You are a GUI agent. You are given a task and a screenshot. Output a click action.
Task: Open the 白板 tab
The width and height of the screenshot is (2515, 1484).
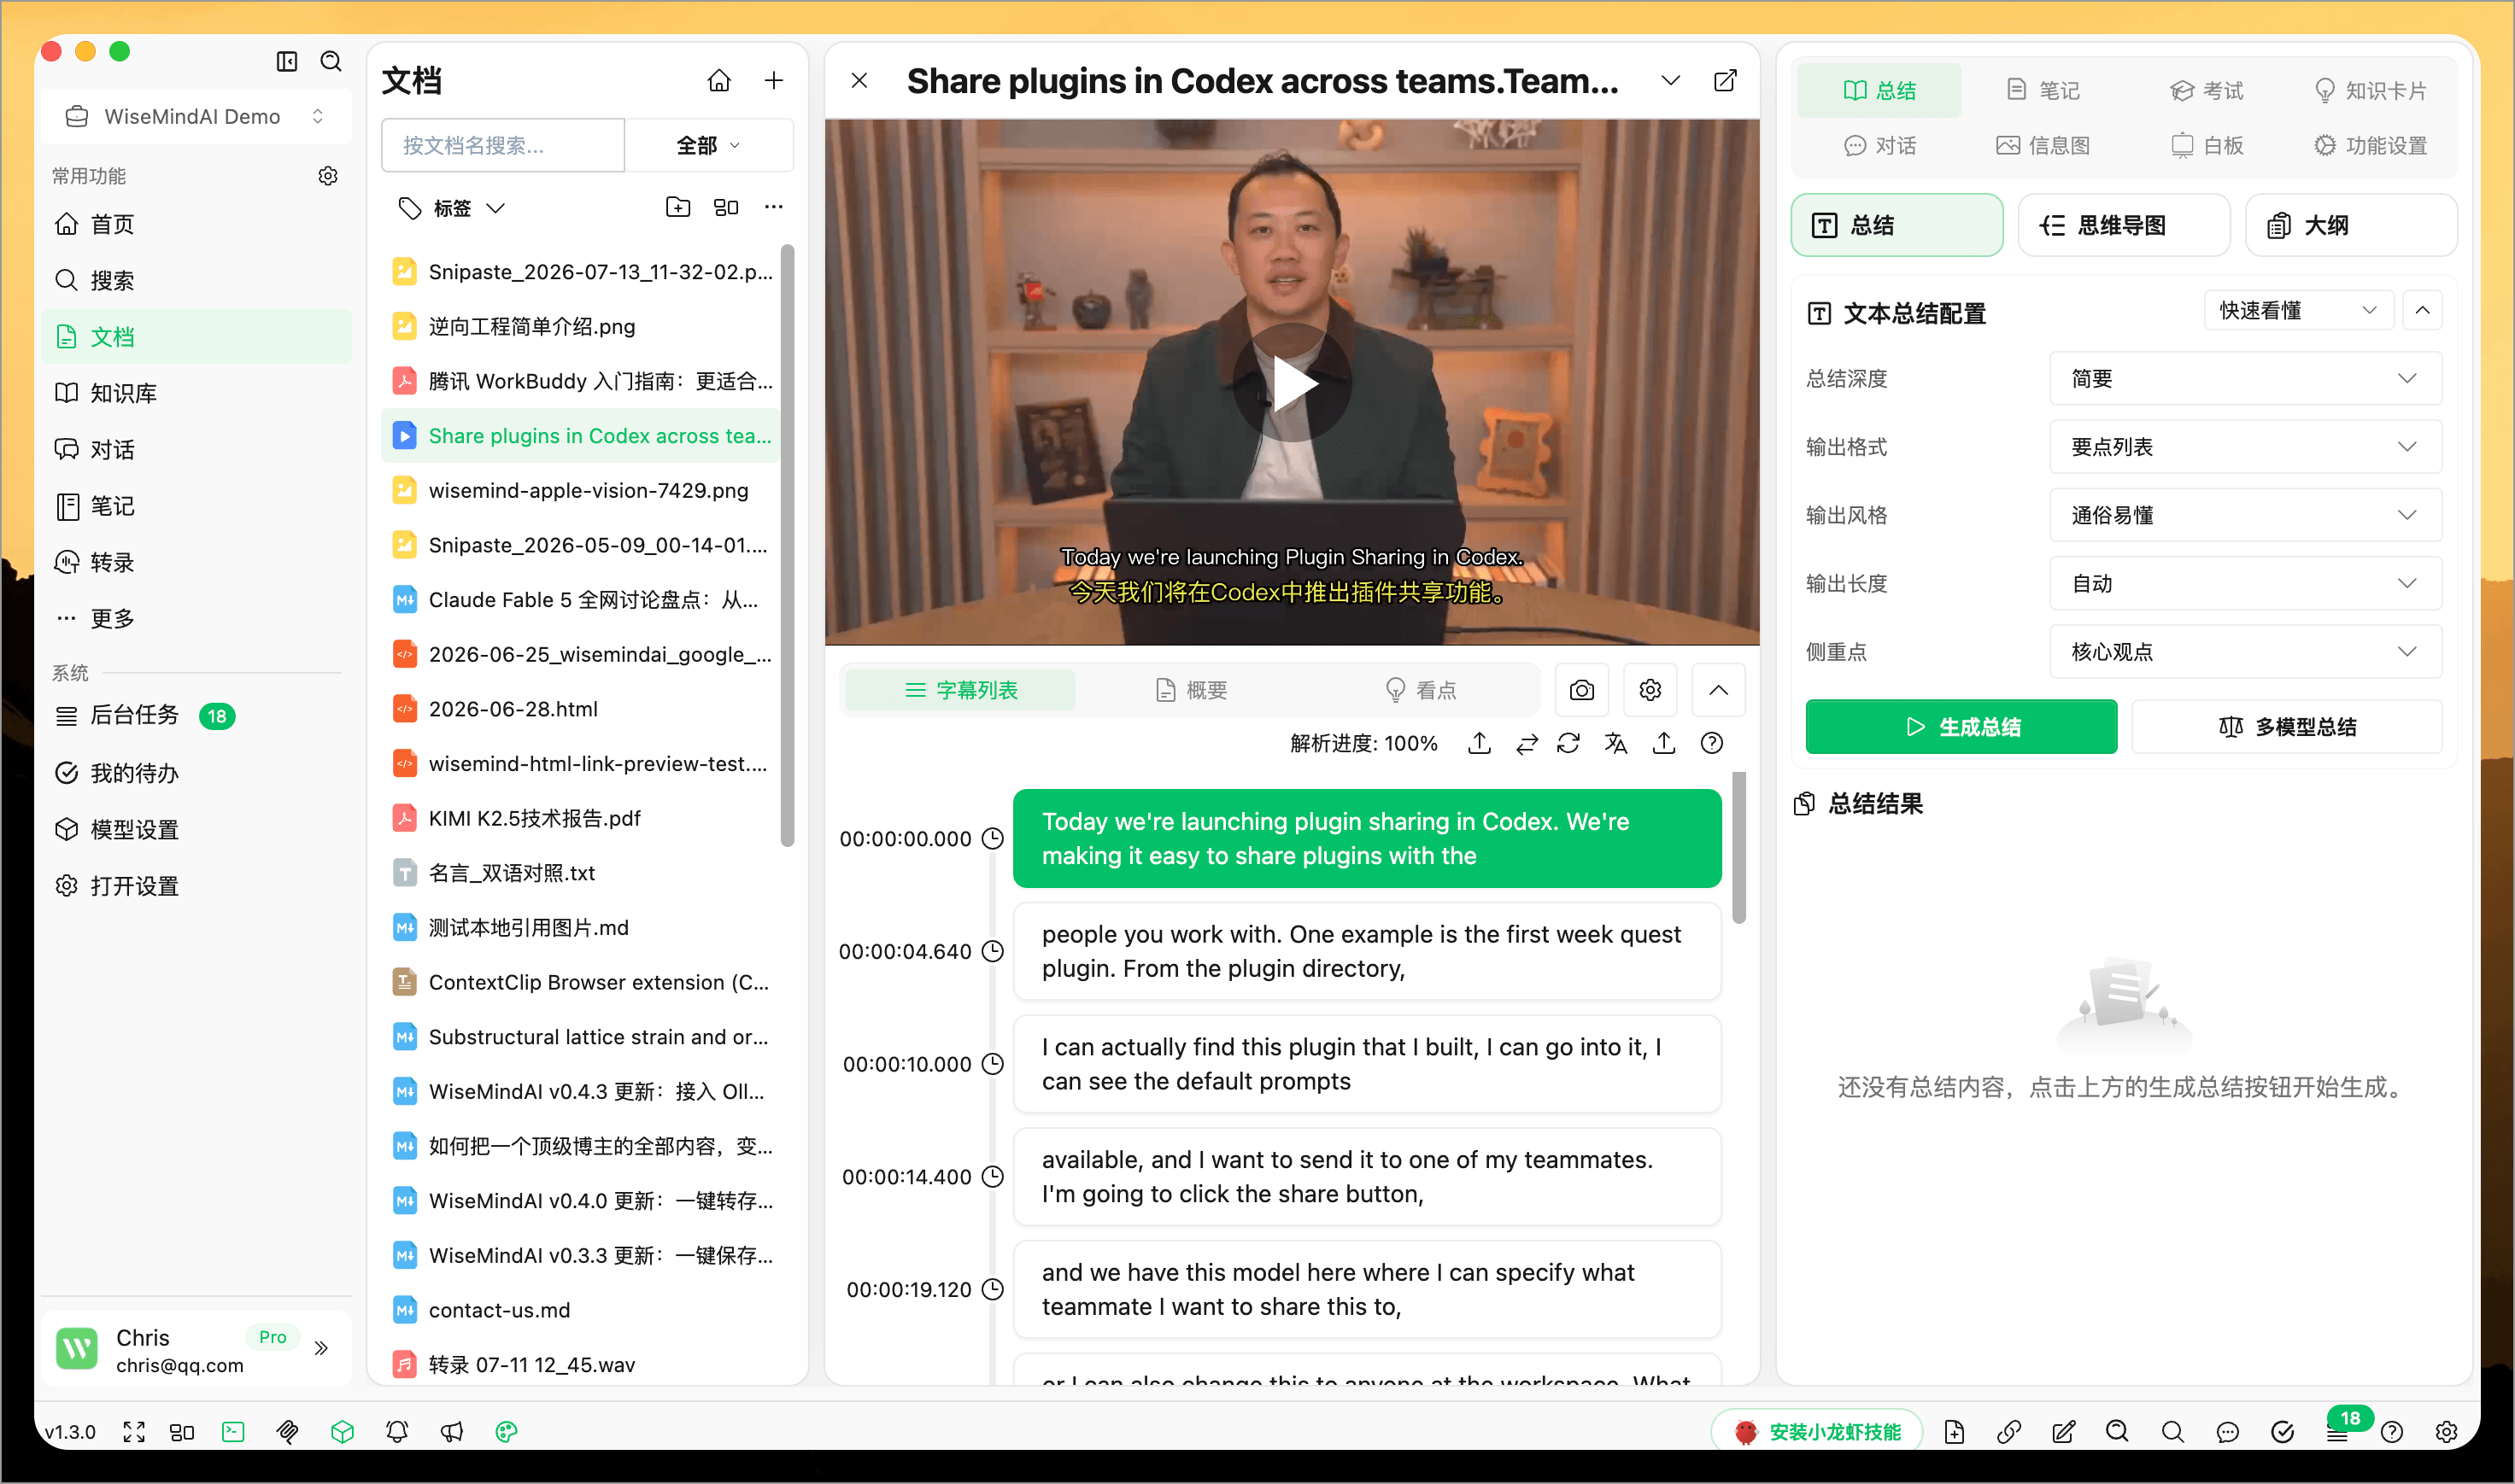click(x=2206, y=146)
